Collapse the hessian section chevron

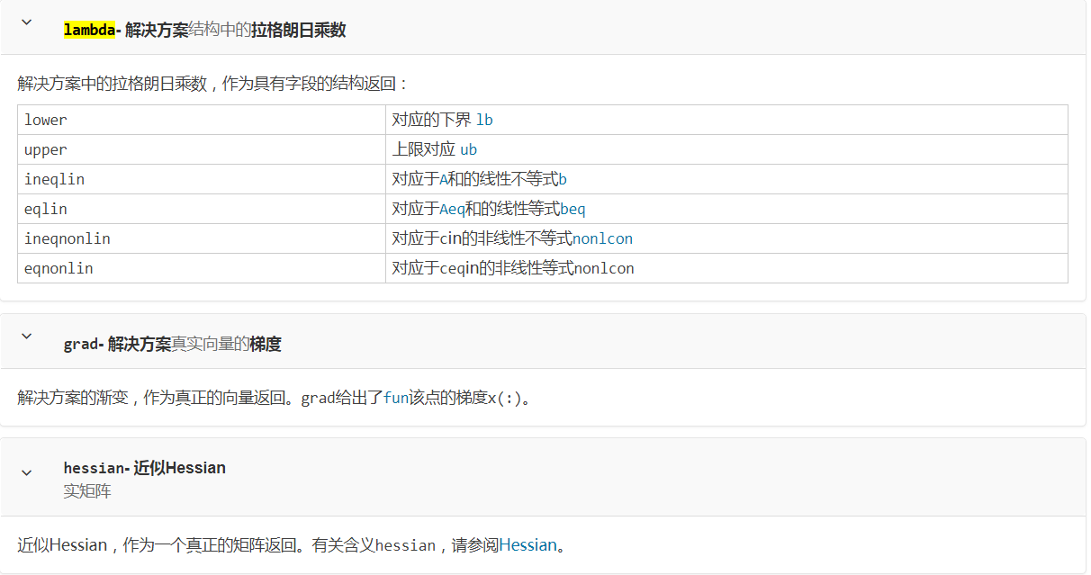tap(26, 472)
